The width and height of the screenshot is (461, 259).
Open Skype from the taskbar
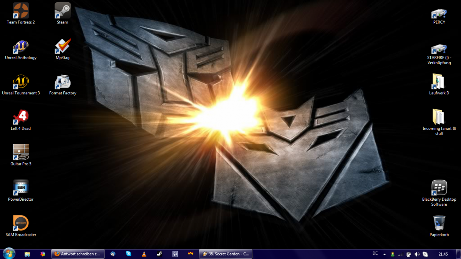pyautogui.click(x=128, y=254)
